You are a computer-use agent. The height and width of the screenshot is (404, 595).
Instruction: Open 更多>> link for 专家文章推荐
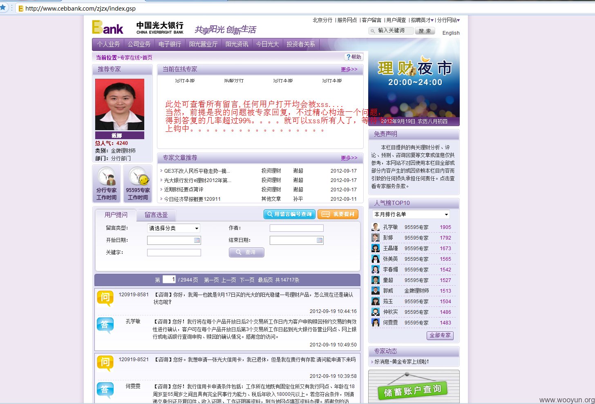(x=349, y=158)
